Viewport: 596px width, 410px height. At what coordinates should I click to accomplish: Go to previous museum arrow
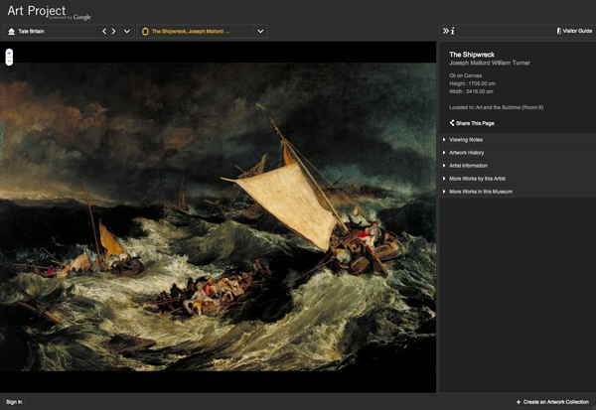click(x=104, y=31)
